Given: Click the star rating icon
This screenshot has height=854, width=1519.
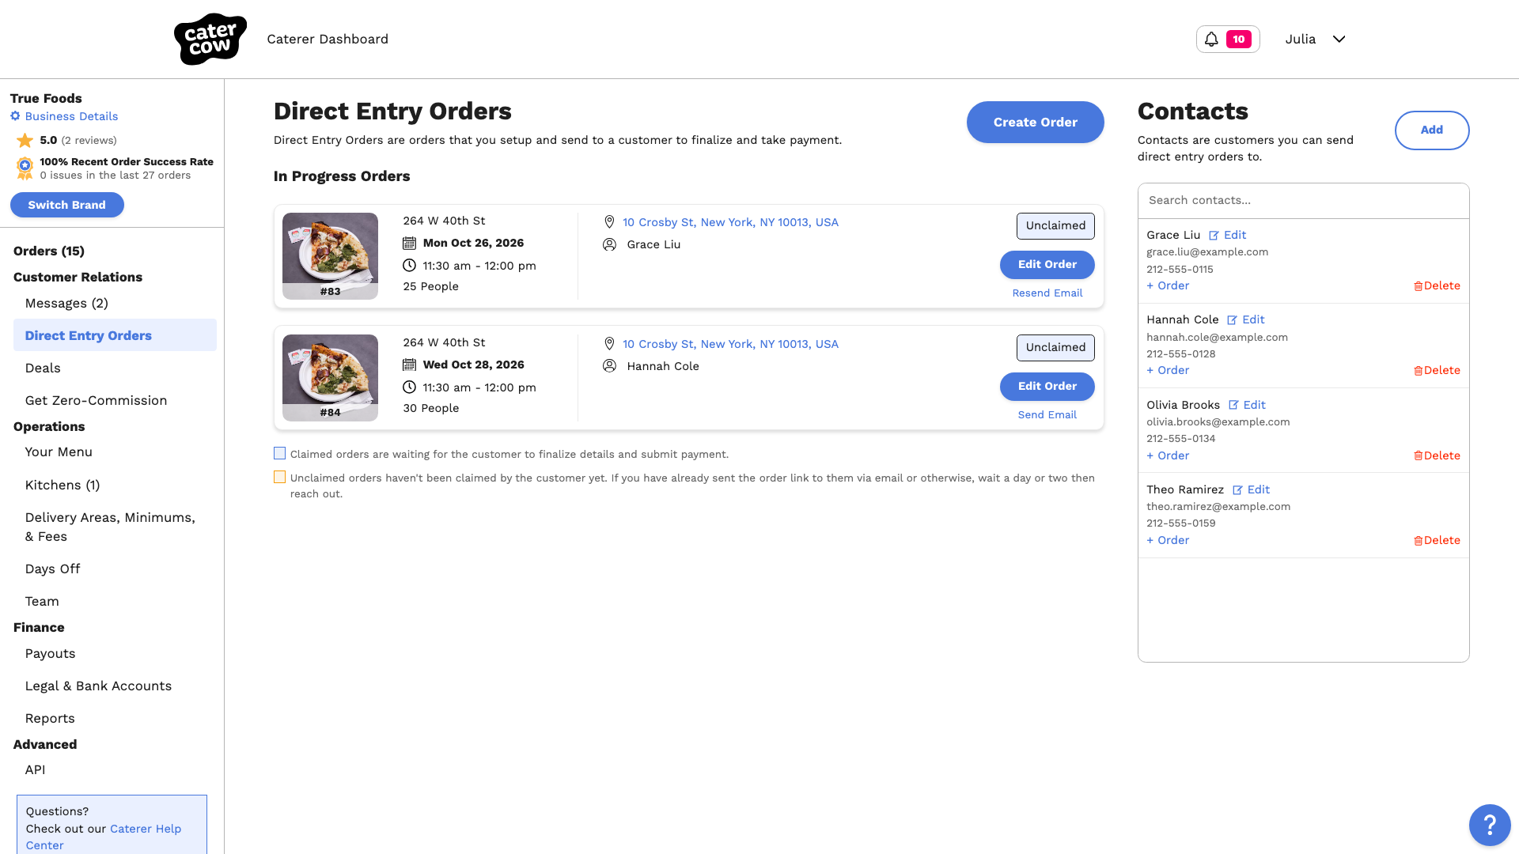Looking at the screenshot, I should pyautogui.click(x=25, y=140).
